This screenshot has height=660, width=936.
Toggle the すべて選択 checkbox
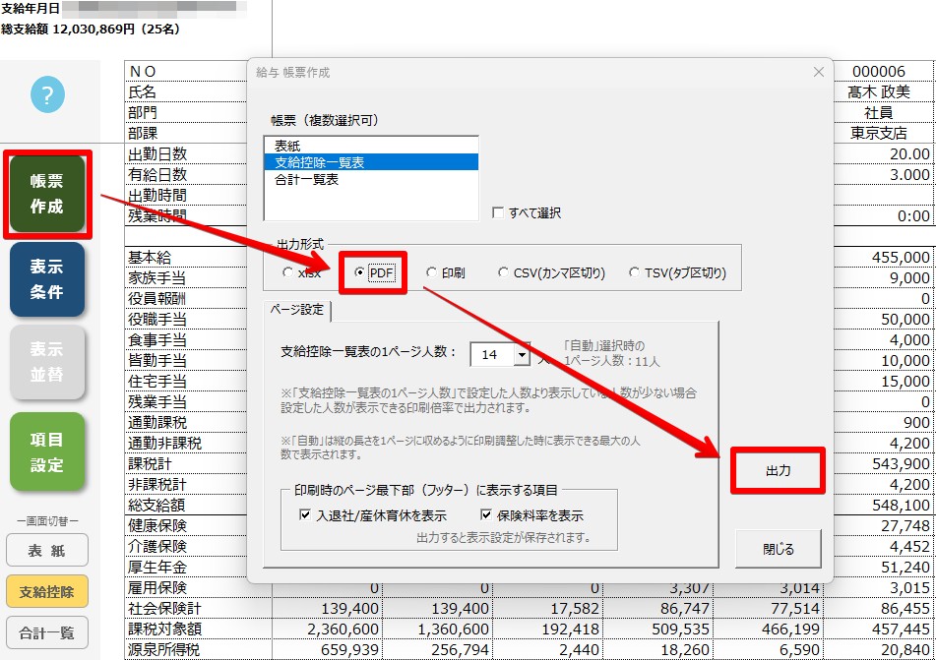[498, 213]
